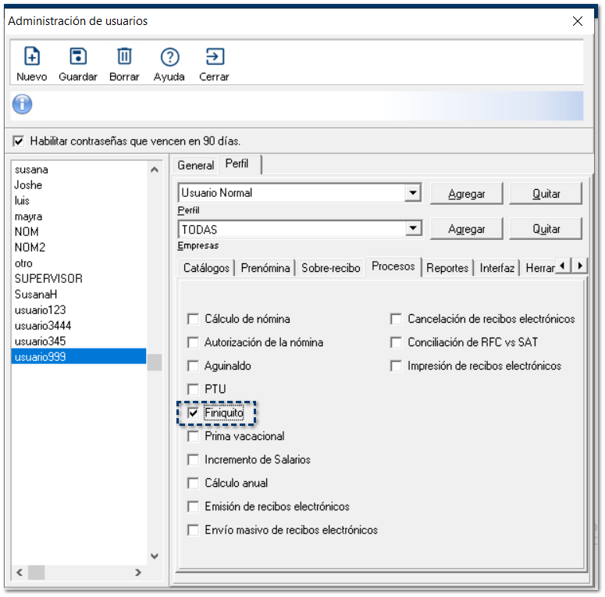Enable Prima vacacional checkbox

(193, 436)
